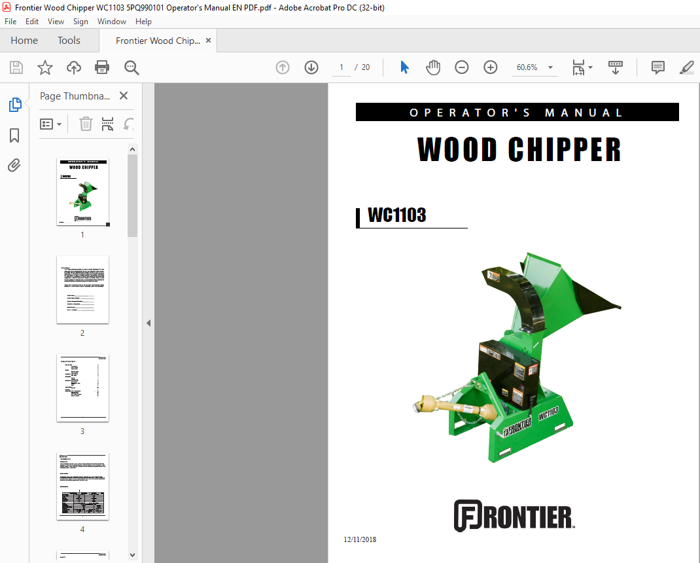The image size is (700, 563).
Task: Open the Page Thumbnails panel icon
Action: click(x=15, y=105)
